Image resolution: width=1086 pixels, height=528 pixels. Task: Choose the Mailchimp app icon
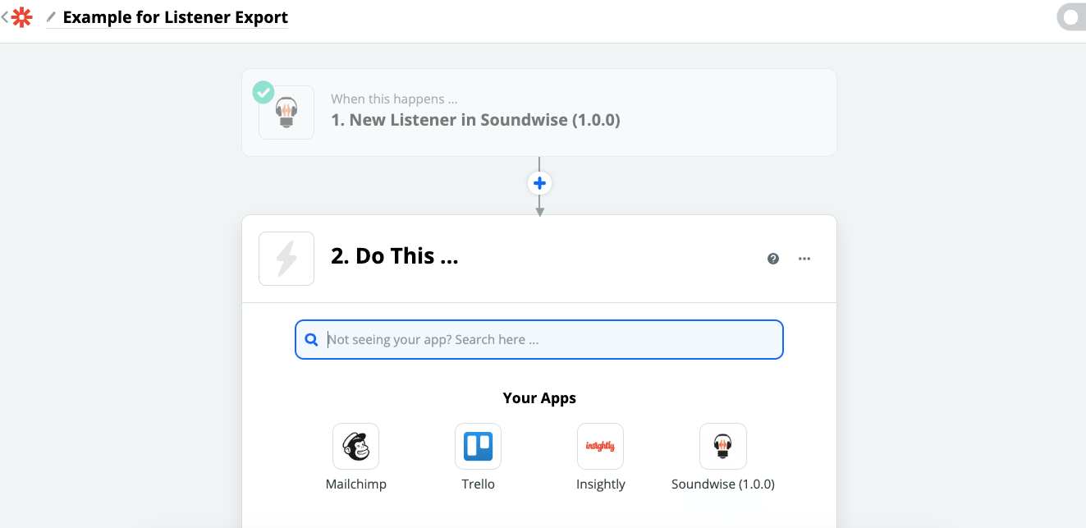(x=356, y=447)
